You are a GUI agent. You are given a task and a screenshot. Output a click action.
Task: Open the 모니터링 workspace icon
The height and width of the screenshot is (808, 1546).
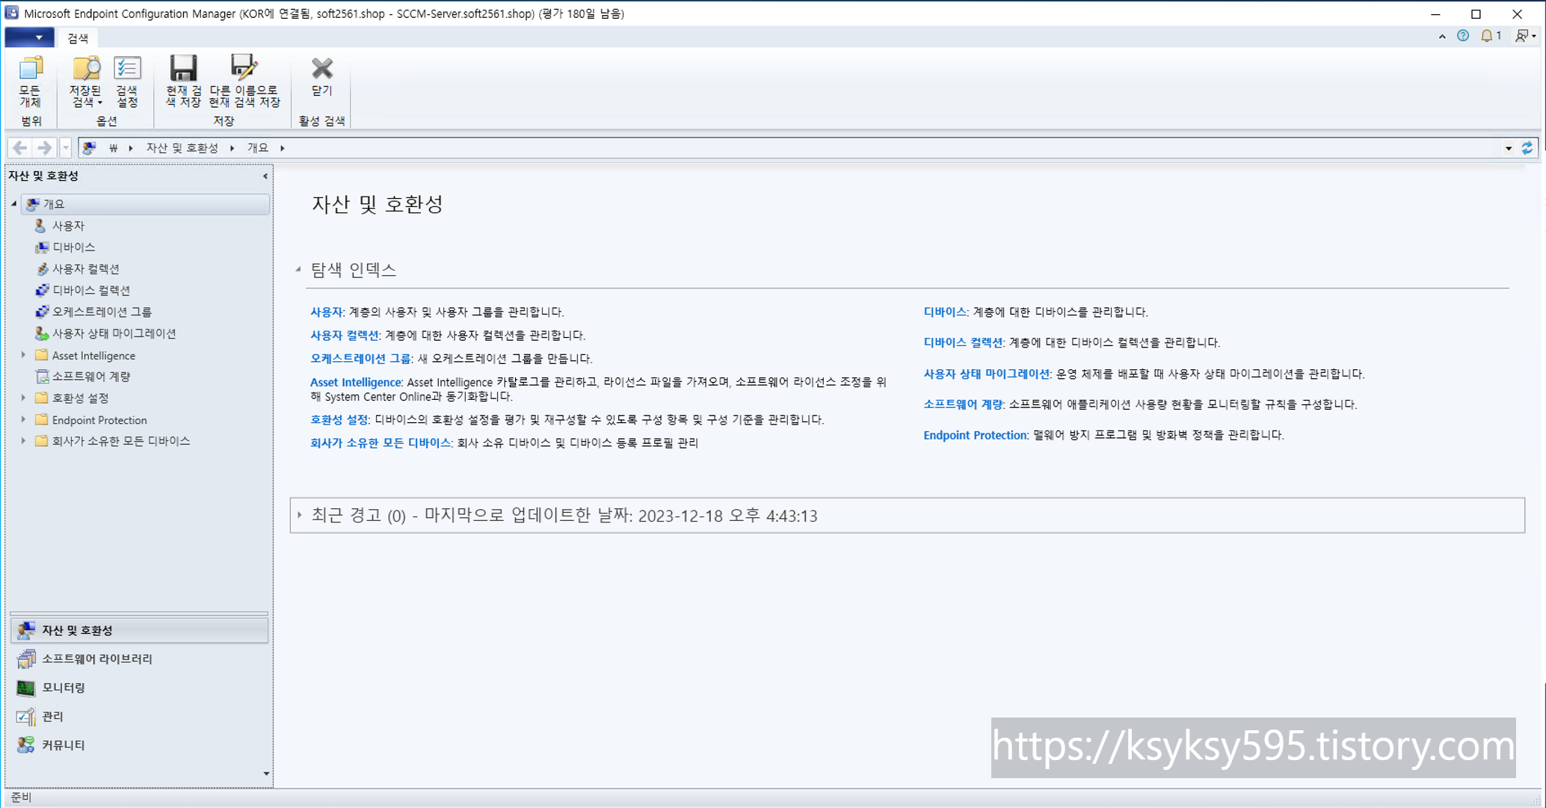click(26, 688)
